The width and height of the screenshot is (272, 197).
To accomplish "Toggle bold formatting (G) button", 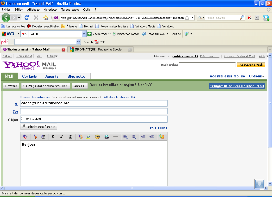I will click(53, 137).
